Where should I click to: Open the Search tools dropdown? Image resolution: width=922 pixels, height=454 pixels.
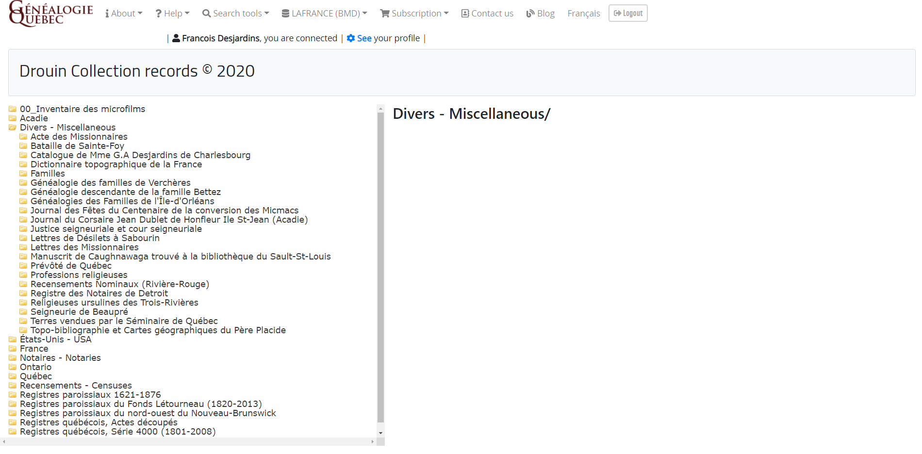click(x=235, y=14)
